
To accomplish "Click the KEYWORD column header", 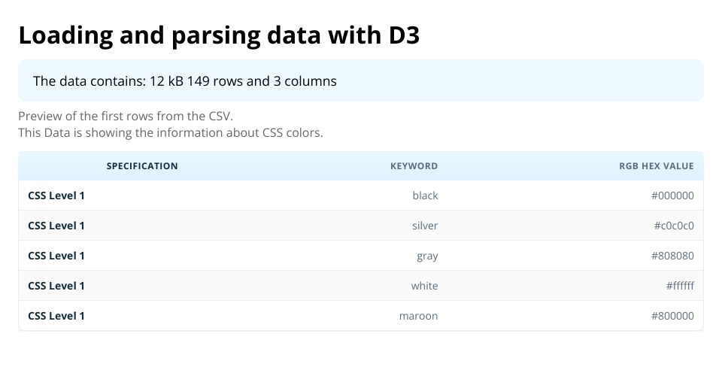I will pos(414,166).
